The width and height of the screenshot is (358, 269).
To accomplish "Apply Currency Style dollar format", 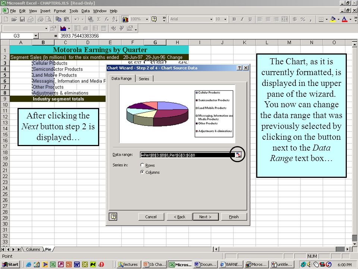I will tap(295, 19).
